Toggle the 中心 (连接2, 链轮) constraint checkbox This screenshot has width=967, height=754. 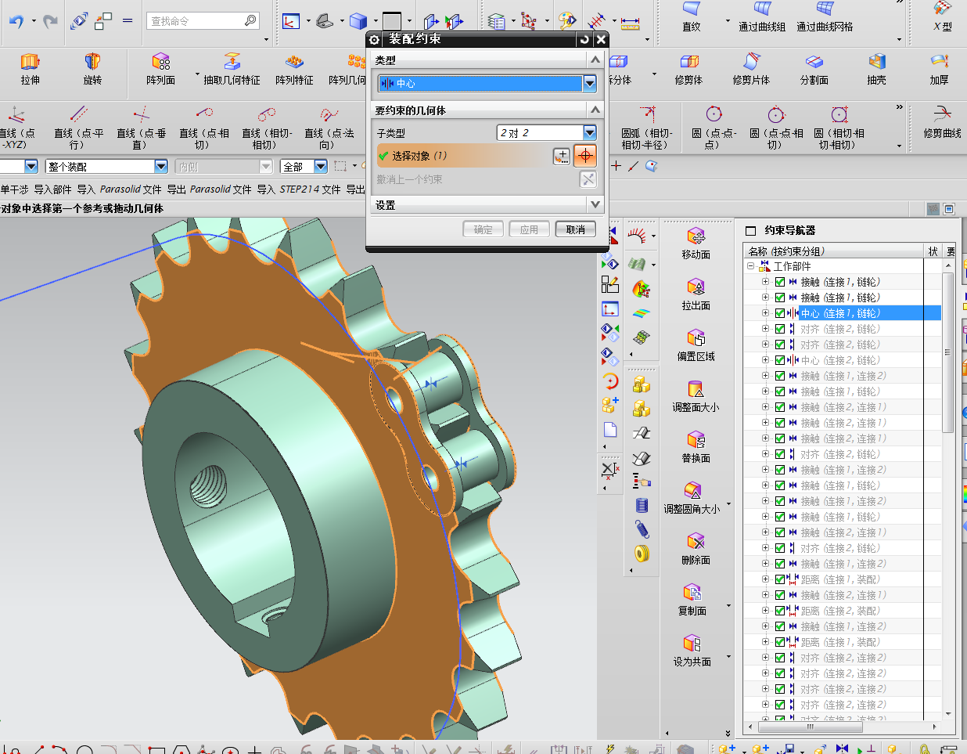click(x=780, y=360)
